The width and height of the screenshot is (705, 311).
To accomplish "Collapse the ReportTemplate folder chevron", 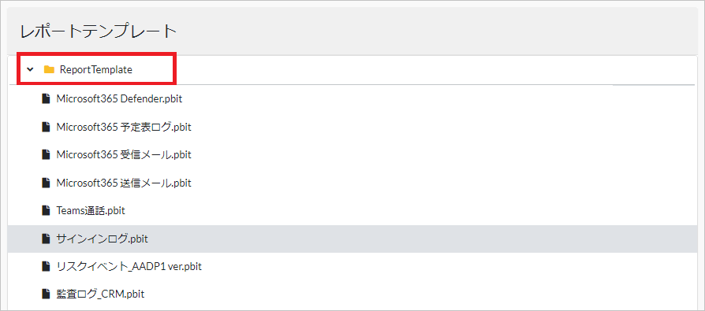I will (30, 69).
